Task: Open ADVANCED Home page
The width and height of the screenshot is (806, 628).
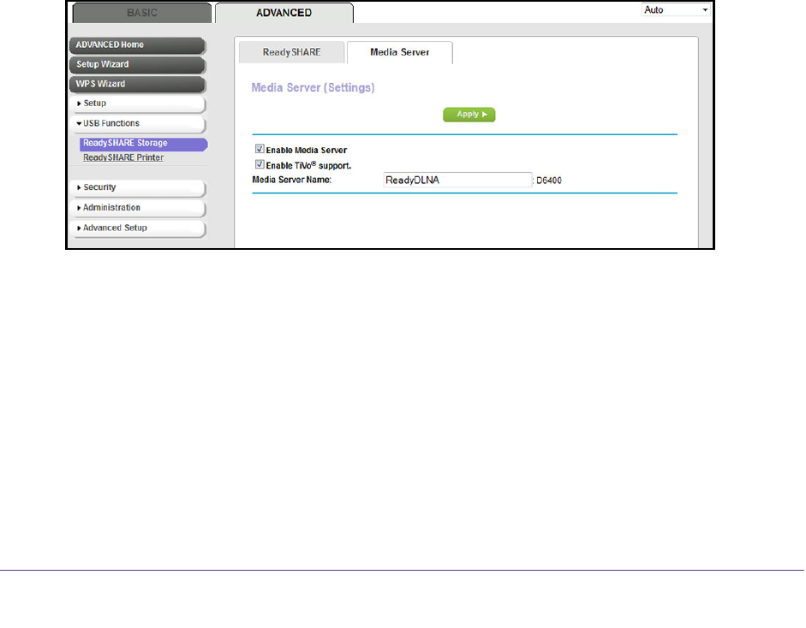Action: click(137, 45)
